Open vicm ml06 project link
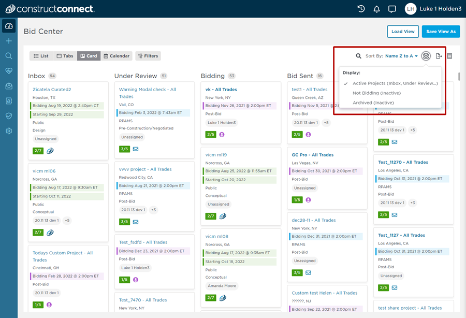 [x=44, y=171]
